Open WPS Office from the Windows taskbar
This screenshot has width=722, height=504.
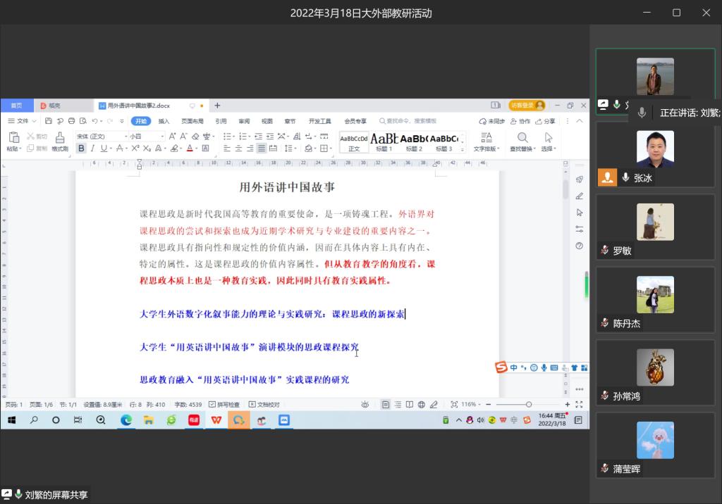[x=216, y=420]
